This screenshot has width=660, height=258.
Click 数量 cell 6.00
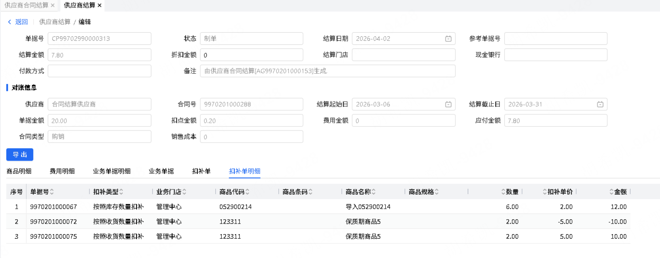pos(512,207)
